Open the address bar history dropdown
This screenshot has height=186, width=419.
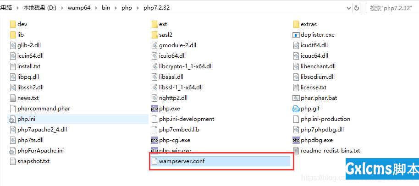click(x=349, y=8)
